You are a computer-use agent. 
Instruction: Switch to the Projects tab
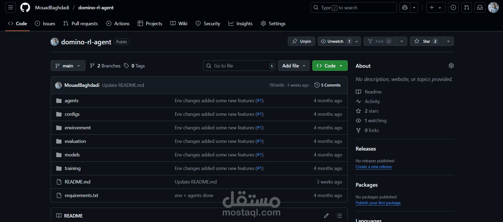[x=150, y=23]
